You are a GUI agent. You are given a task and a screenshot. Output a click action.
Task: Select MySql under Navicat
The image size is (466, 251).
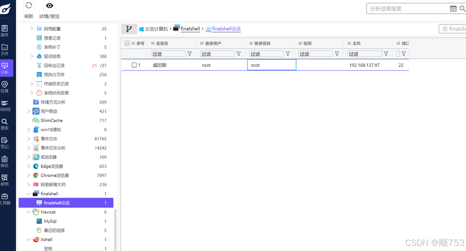pyautogui.click(x=50, y=221)
